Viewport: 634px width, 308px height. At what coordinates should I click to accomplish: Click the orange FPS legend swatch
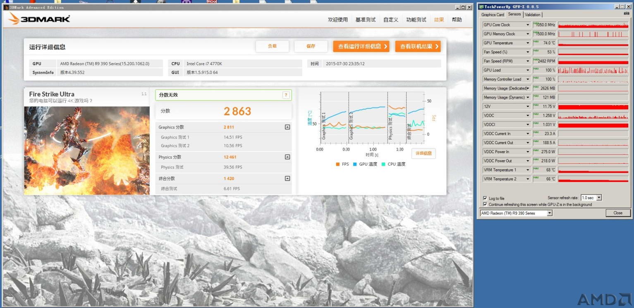pos(338,164)
